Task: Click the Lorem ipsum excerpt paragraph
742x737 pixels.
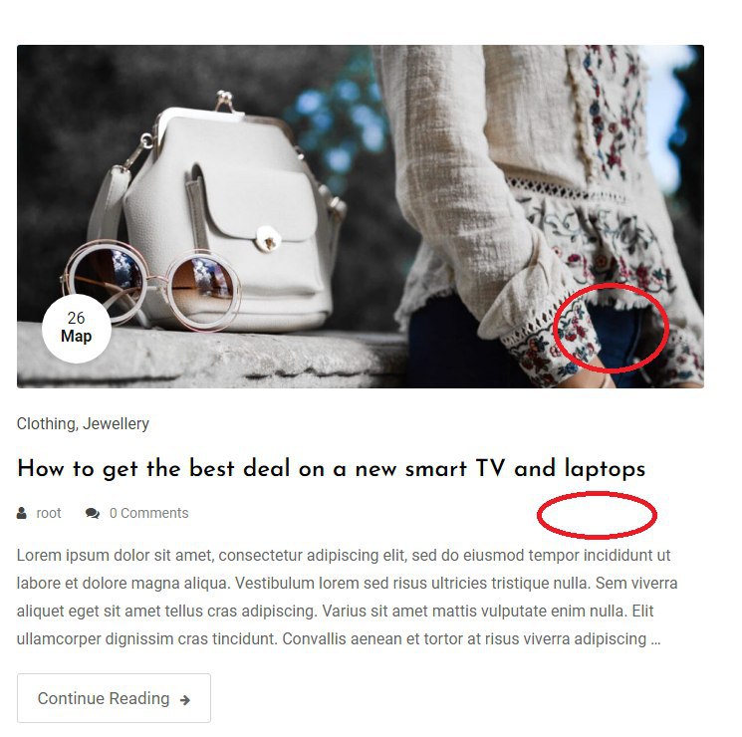Action: pos(348,597)
